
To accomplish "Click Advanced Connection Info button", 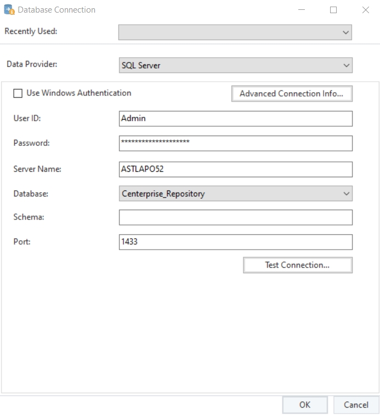I will [292, 94].
